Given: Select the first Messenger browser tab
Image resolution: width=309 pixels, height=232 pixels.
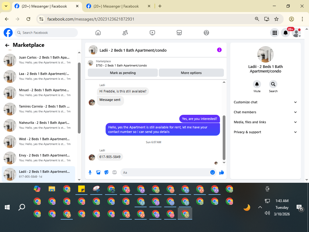Looking at the screenshot, I should pos(44,6).
